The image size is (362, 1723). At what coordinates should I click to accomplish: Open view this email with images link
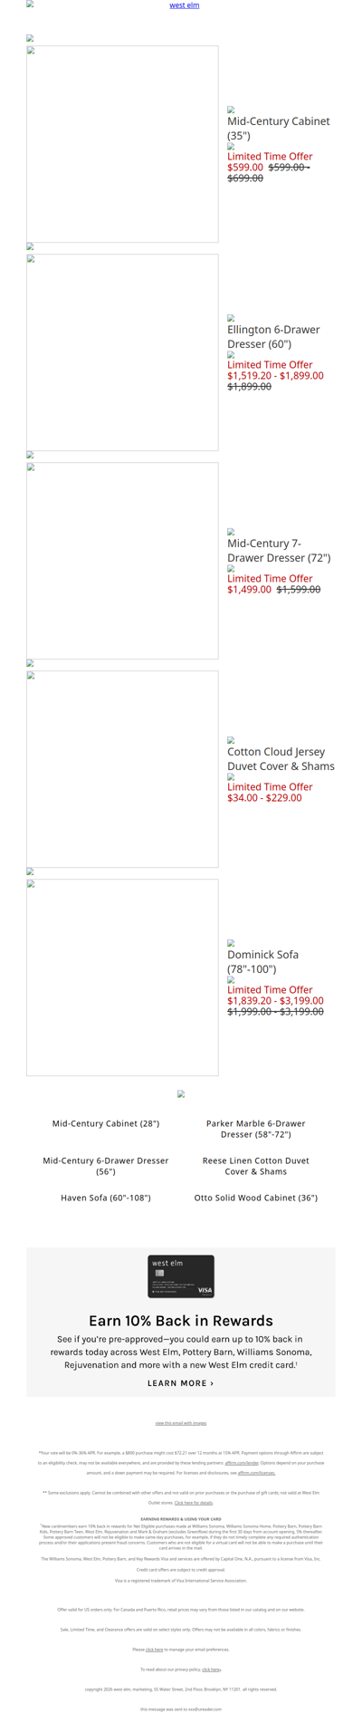(x=181, y=1423)
